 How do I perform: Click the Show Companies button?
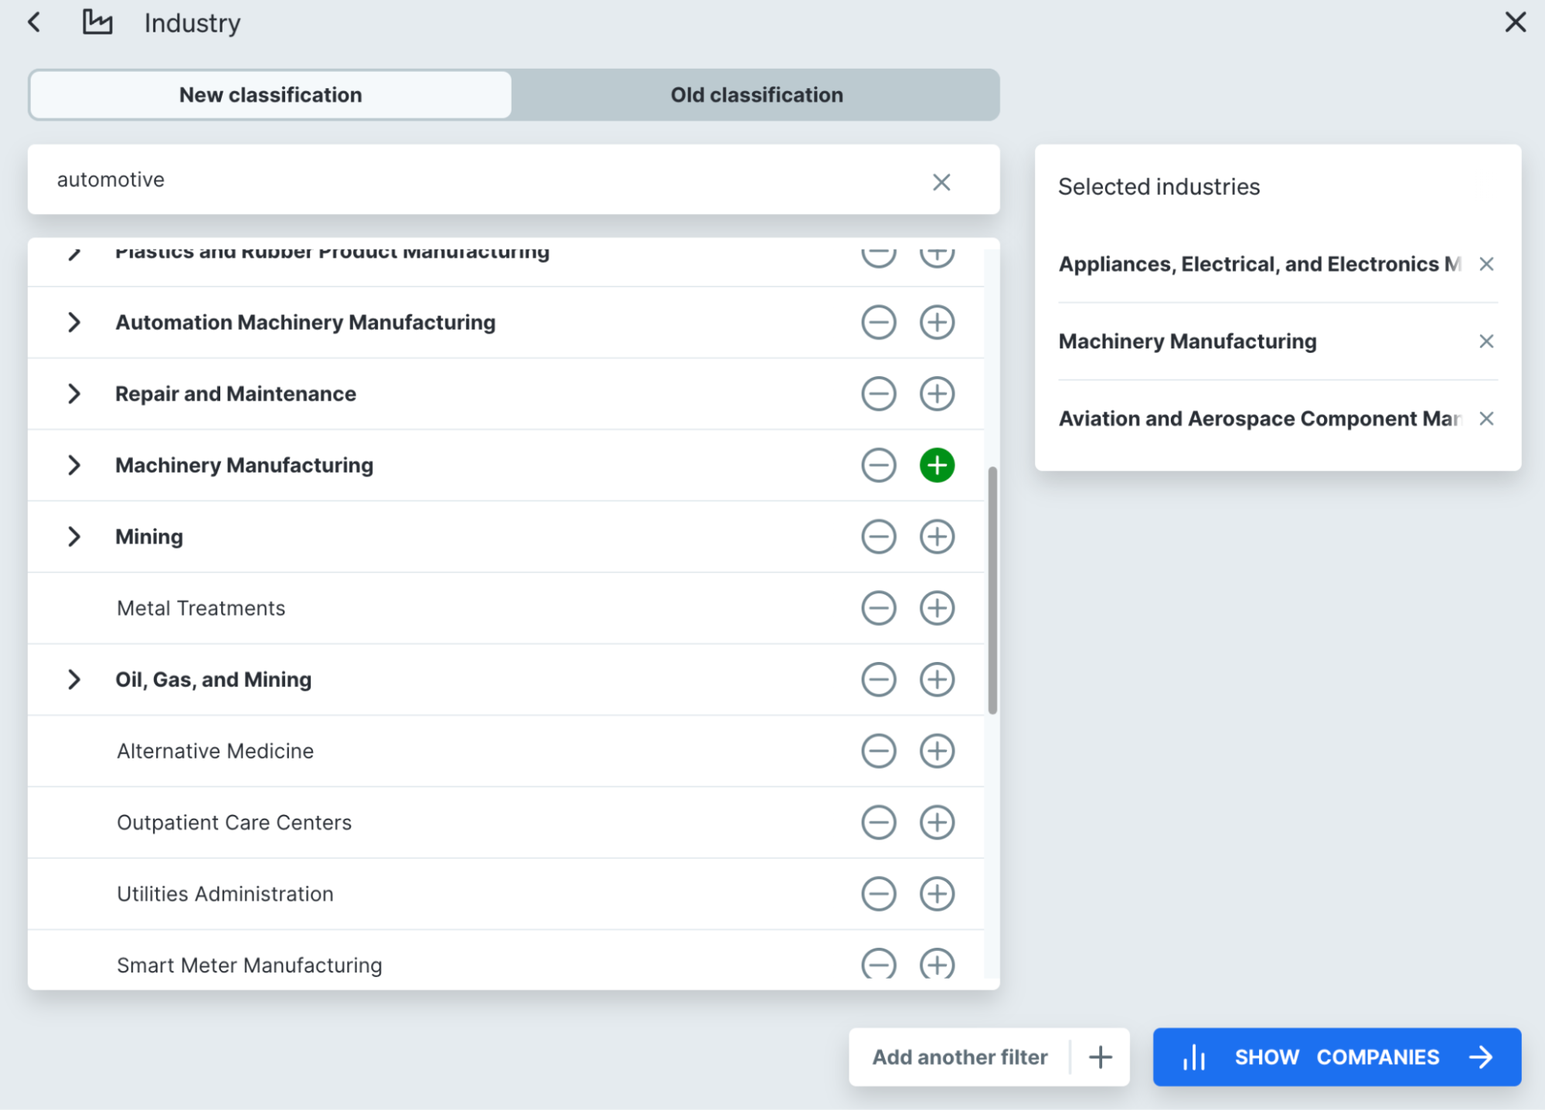click(x=1337, y=1057)
